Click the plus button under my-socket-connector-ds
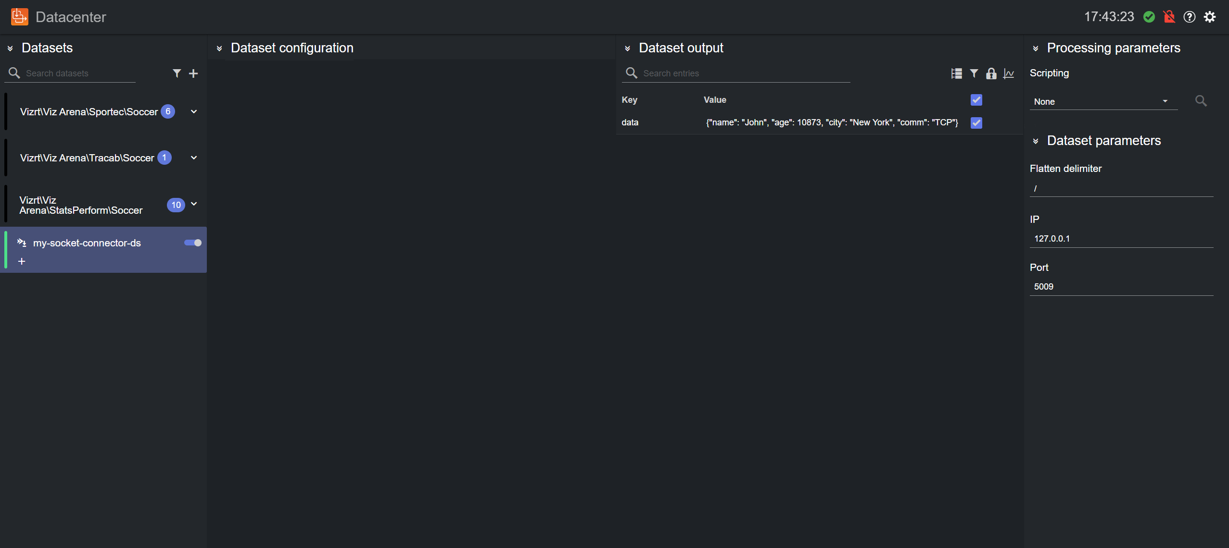Image resolution: width=1229 pixels, height=548 pixels. pyautogui.click(x=22, y=261)
